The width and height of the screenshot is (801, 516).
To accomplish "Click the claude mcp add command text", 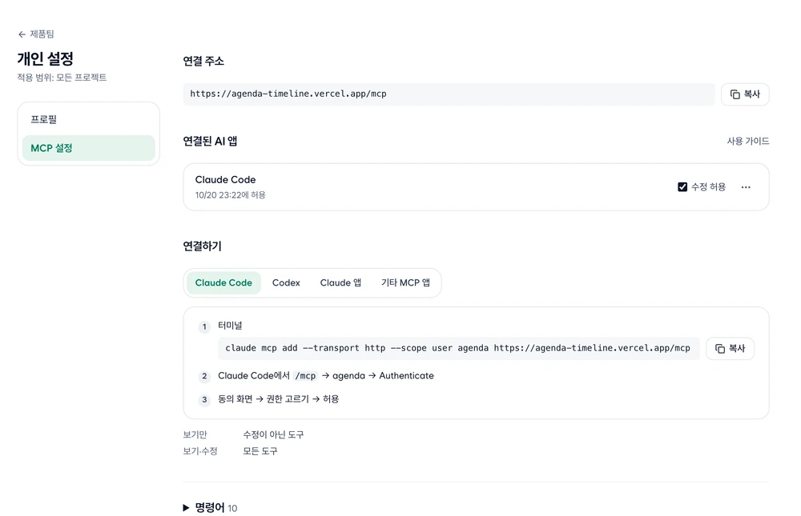I will coord(457,348).
